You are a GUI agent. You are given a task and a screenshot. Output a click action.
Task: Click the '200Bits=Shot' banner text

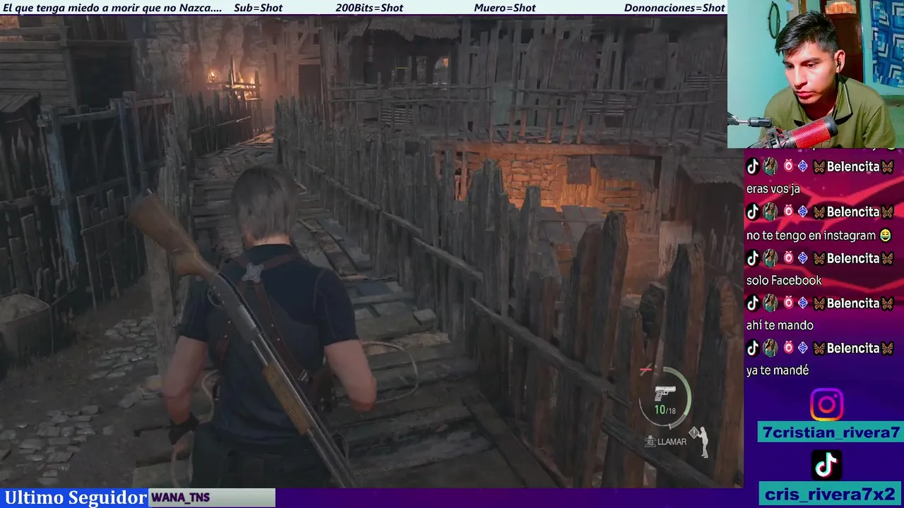pos(369,8)
